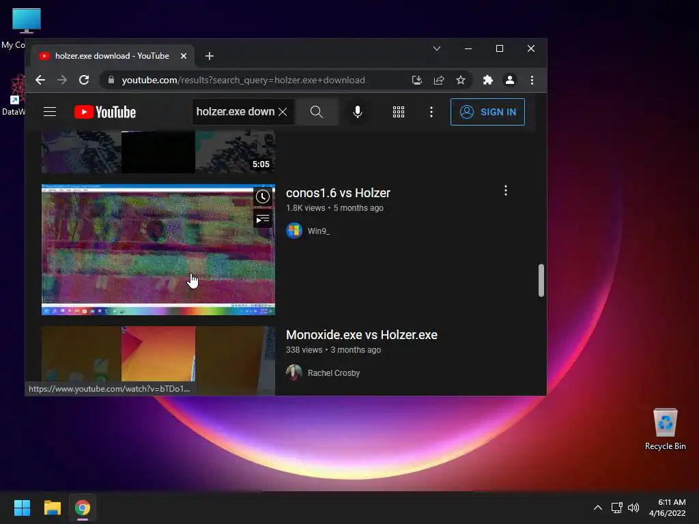Open the conos1.6 vs Holzer thumbnail
Screen dimensions: 699x524
pyautogui.click(x=158, y=250)
